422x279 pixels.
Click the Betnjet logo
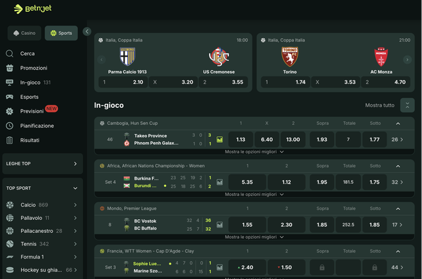[32, 9]
